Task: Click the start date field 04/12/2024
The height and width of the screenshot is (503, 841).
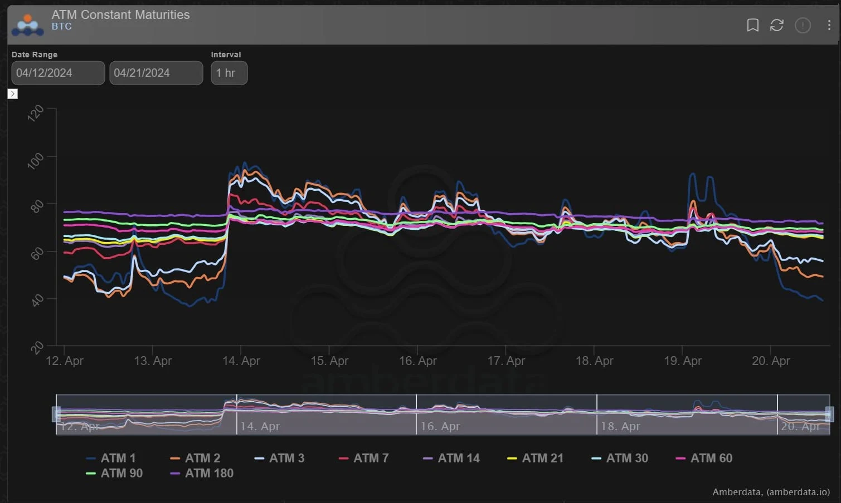Action: [x=58, y=73]
